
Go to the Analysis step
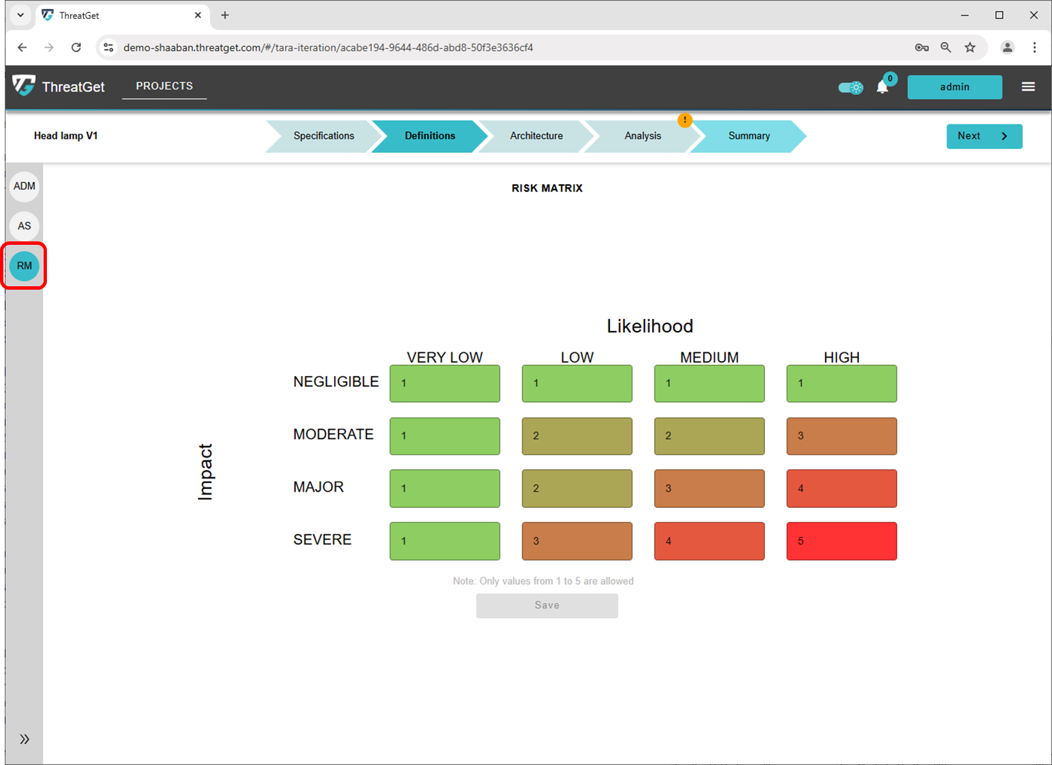click(x=643, y=136)
